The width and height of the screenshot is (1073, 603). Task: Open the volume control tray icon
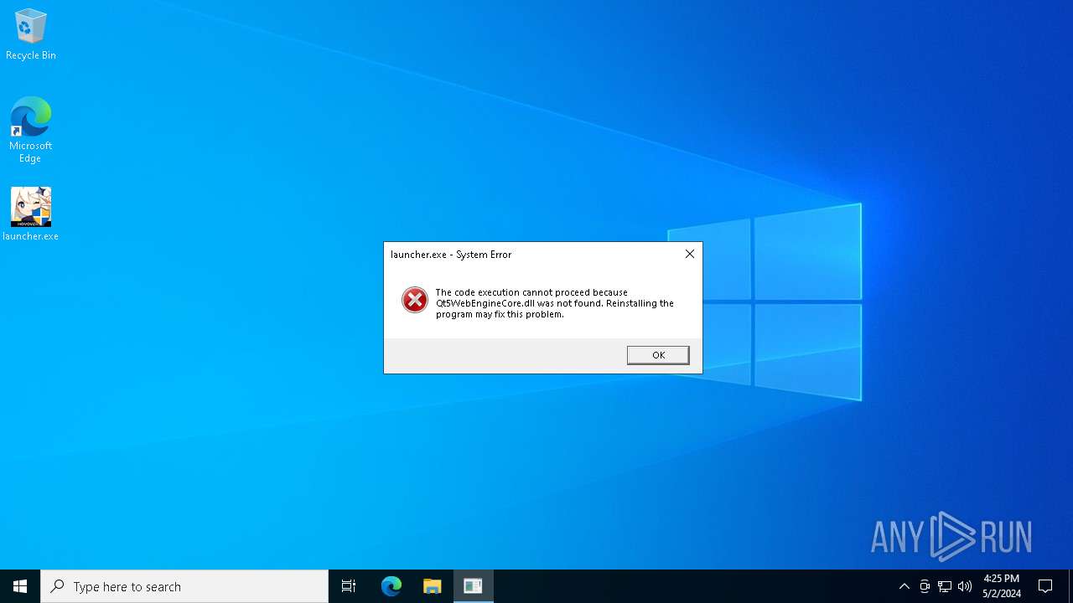(x=965, y=586)
